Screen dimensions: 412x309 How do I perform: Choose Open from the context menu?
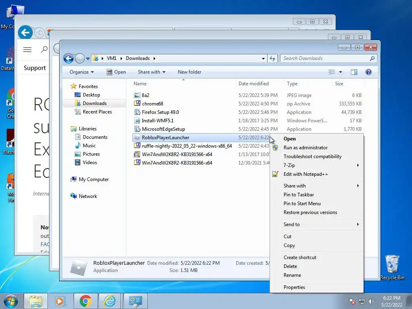(317, 139)
